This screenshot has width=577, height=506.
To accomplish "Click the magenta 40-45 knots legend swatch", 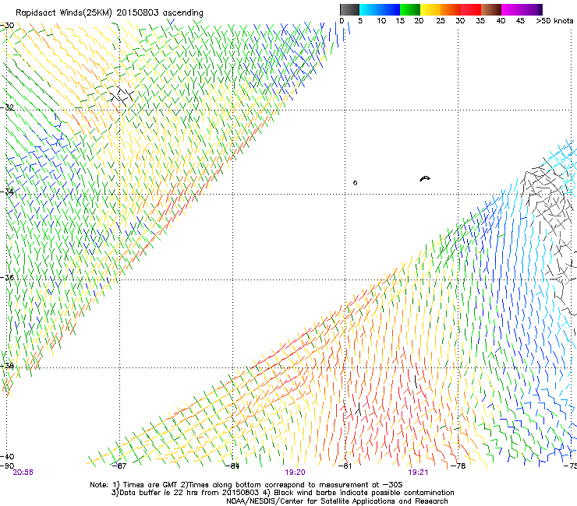I will pos(512,9).
